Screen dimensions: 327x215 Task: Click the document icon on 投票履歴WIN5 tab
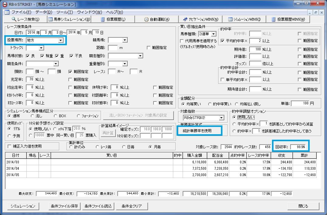pos(274,19)
